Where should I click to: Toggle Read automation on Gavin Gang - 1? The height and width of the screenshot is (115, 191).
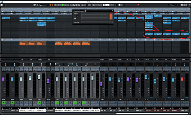click(x=57, y=103)
